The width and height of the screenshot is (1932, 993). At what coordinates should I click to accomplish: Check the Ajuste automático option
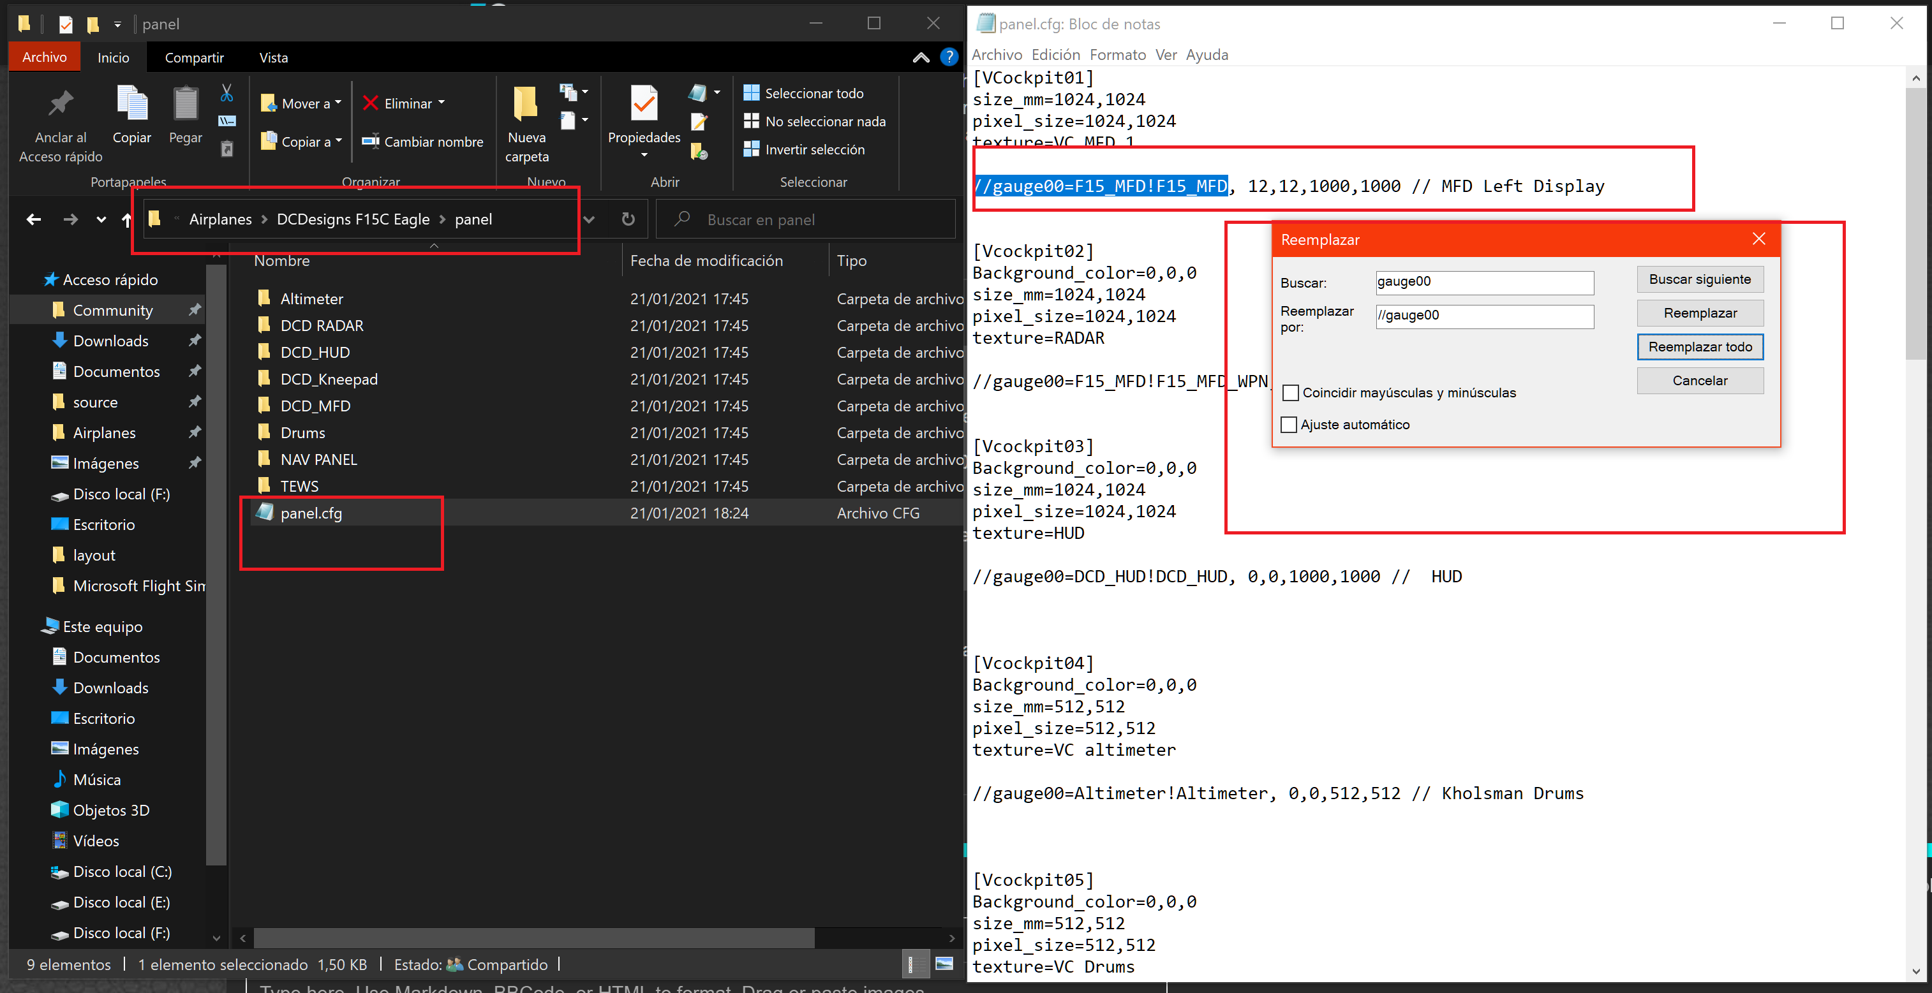pyautogui.click(x=1288, y=425)
